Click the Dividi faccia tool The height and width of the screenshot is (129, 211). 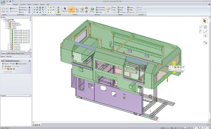[100, 10]
